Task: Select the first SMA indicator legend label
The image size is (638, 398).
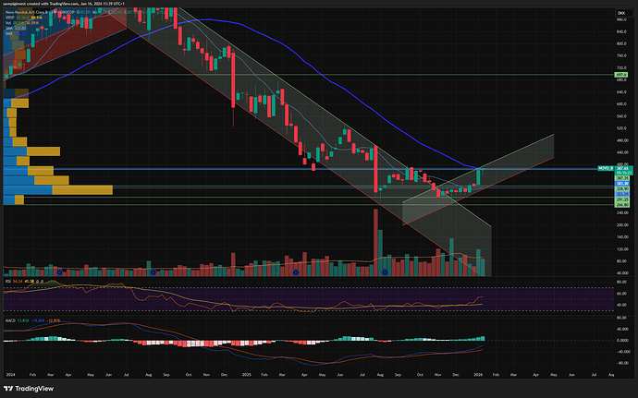Action: click(x=10, y=28)
